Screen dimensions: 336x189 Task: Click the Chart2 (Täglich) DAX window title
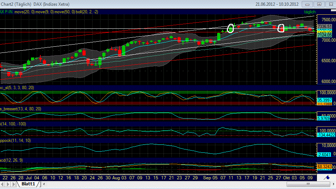click(x=35, y=4)
